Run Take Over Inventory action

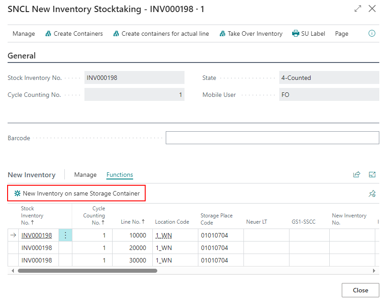click(251, 33)
